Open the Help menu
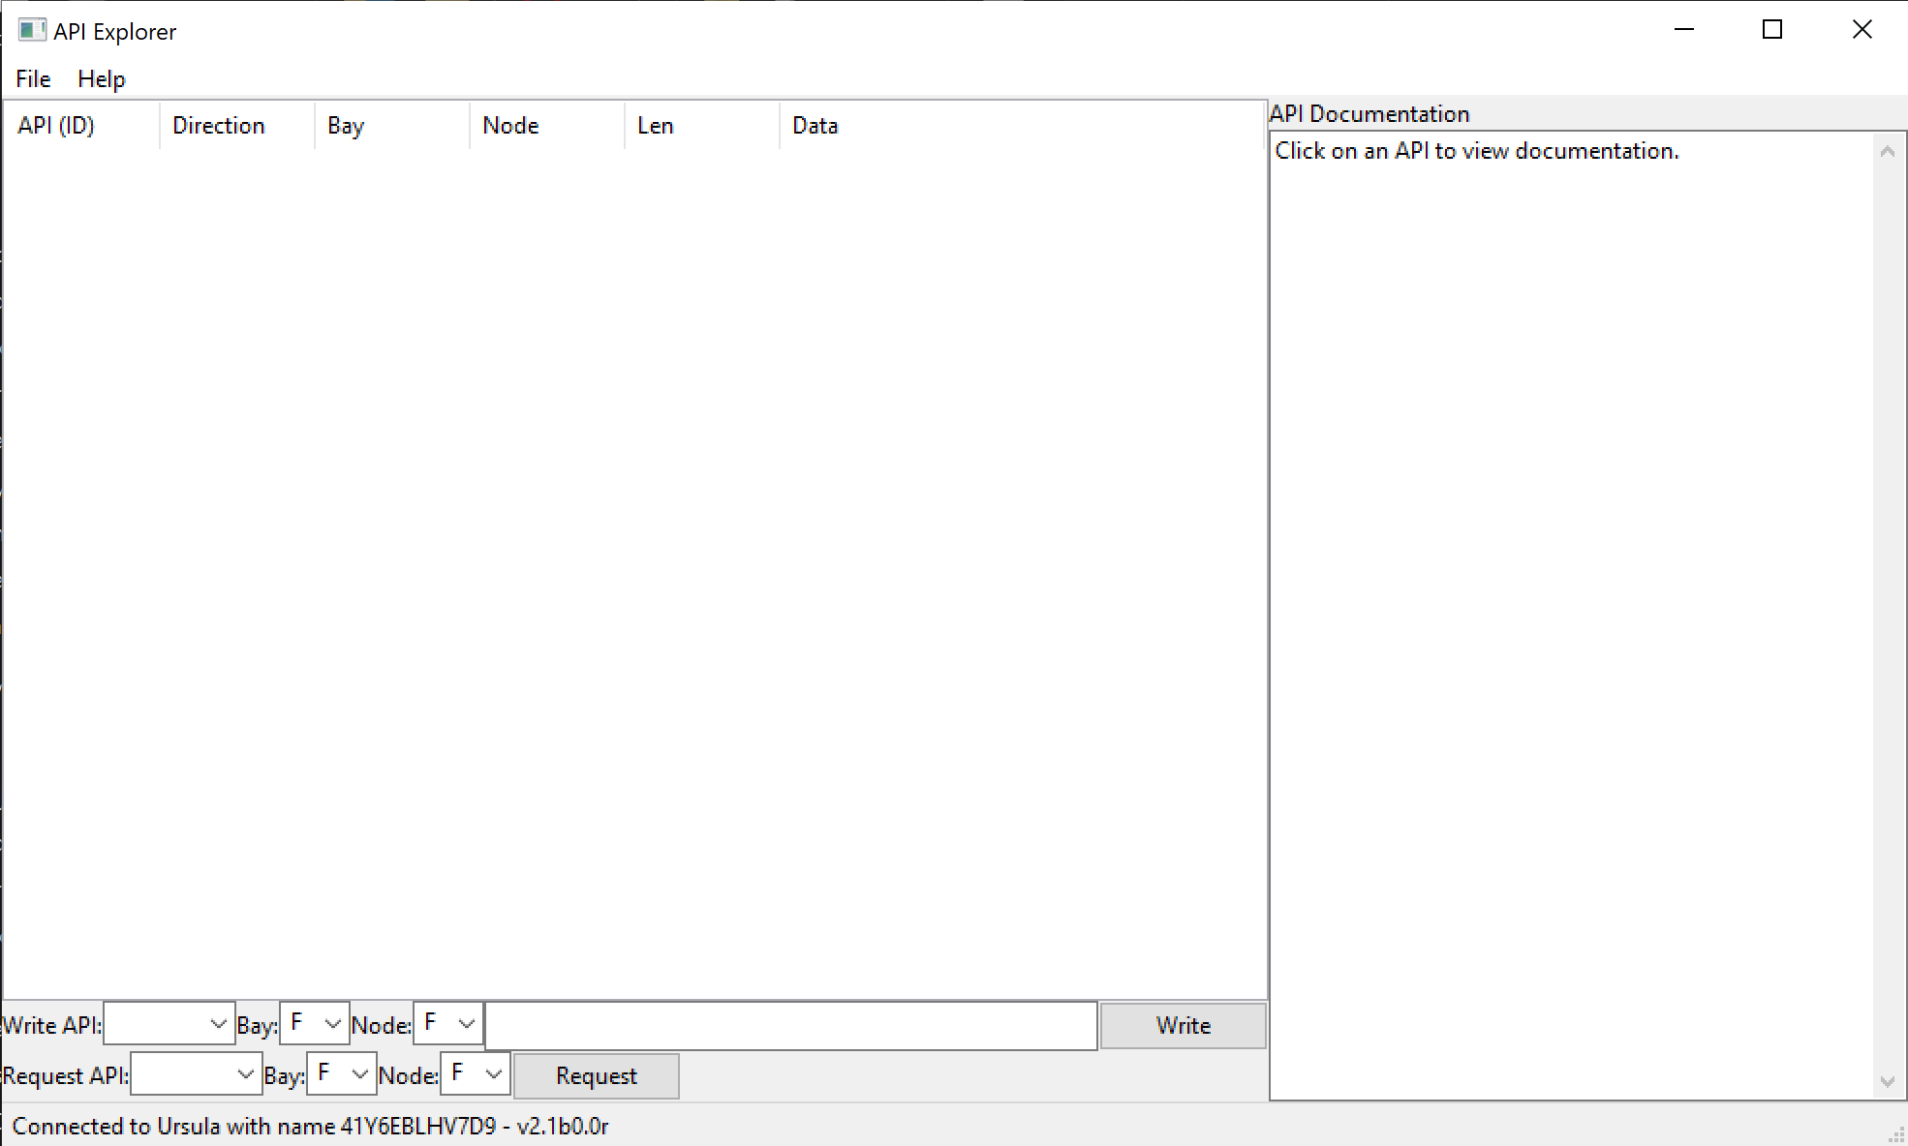The width and height of the screenshot is (1908, 1146). [101, 78]
